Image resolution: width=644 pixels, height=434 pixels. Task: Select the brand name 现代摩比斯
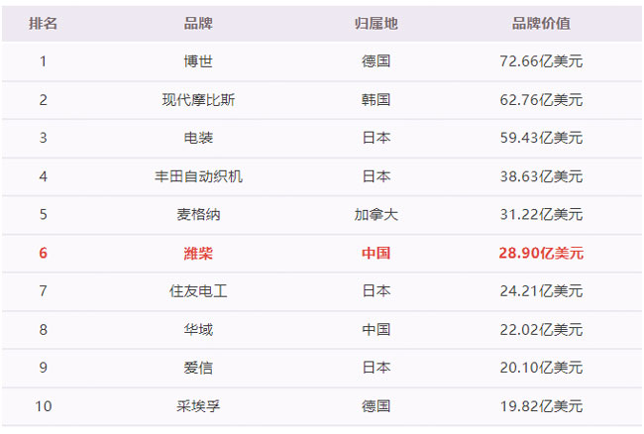[x=198, y=100]
